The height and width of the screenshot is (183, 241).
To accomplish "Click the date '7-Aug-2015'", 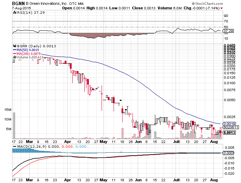I will (x=21, y=8).
